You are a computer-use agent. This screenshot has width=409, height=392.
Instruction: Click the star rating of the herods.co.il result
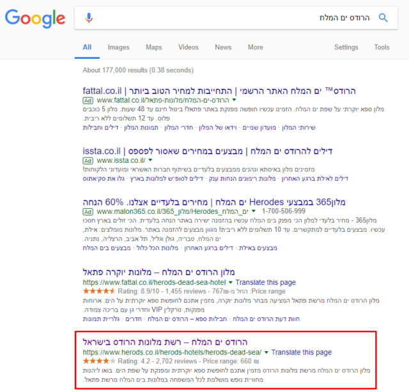tap(99, 361)
